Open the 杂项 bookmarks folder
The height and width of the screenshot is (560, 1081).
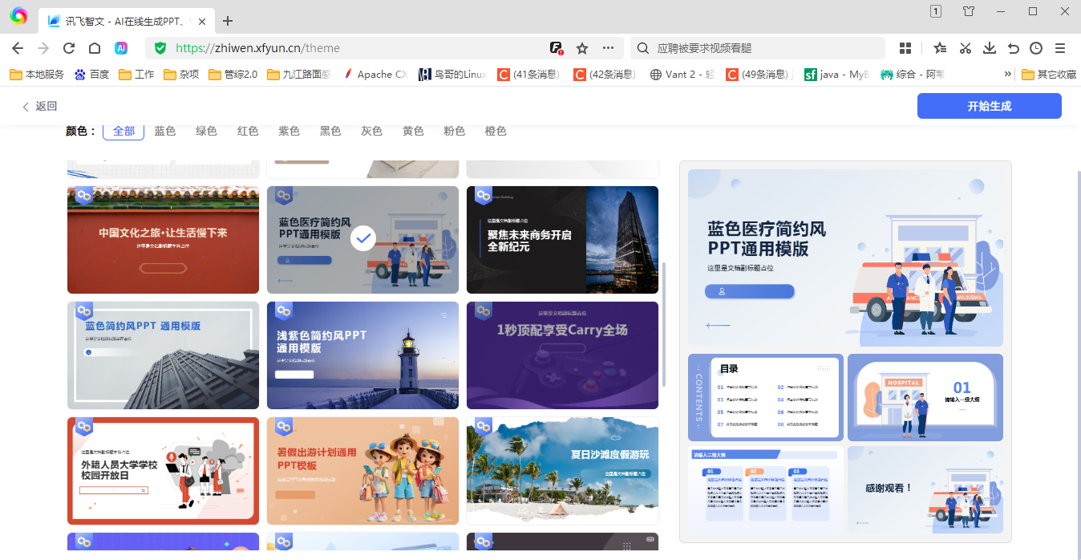point(181,74)
